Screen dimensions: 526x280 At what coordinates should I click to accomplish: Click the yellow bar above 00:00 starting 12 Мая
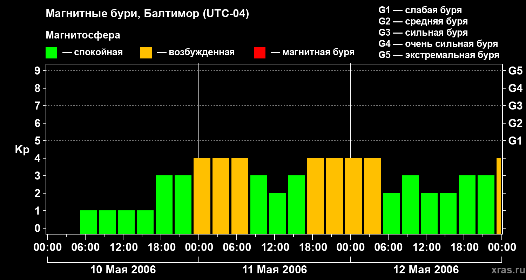(x=353, y=196)
